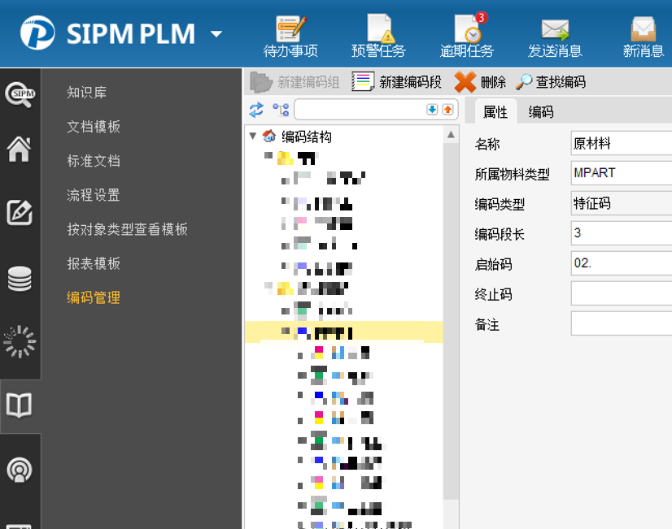Open 流程设置 menu item
Screen dimensions: 672x529
(94, 195)
